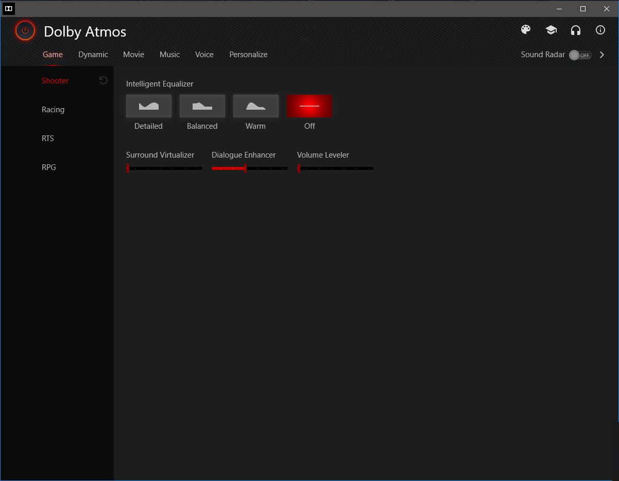619x481 pixels.
Task: Toggle the Dolby Atmos power button
Action: tap(25, 31)
